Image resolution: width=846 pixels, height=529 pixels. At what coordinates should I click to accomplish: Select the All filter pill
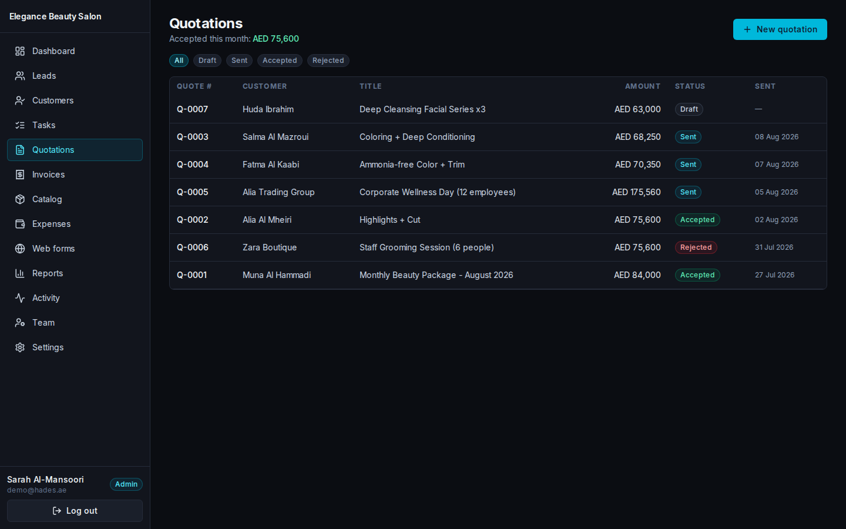point(179,61)
